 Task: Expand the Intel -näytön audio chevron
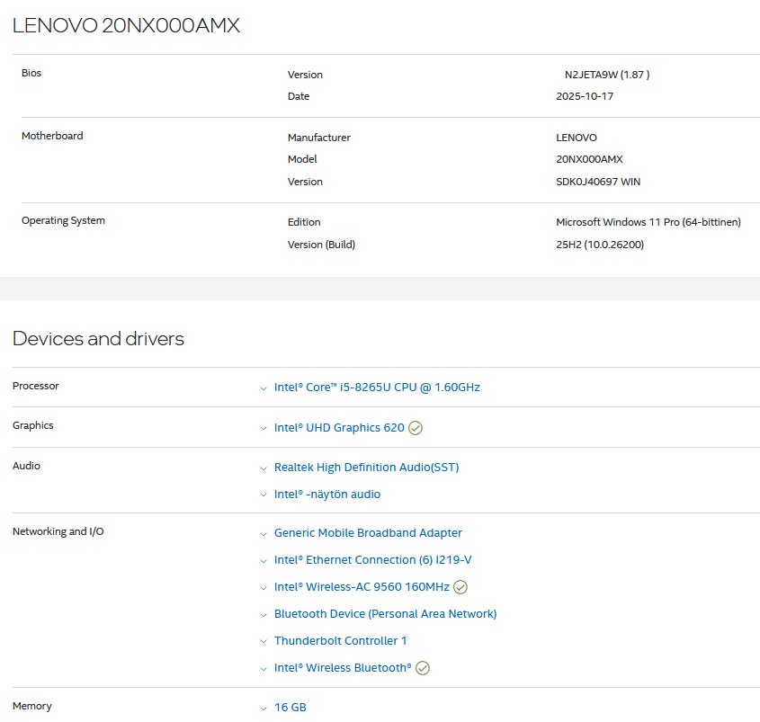(264, 495)
